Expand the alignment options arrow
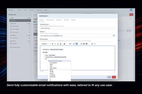Screen dimensions: 142x94 72,44
